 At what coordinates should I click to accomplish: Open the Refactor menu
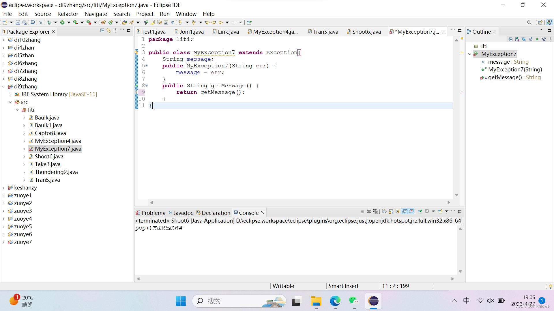[68, 14]
